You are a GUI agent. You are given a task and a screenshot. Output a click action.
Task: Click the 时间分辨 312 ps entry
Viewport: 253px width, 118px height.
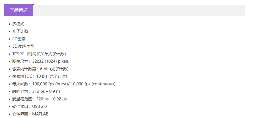pyautogui.click(x=36, y=91)
